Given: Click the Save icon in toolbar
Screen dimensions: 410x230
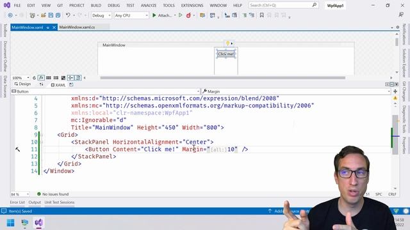Looking at the screenshot, I should (x=51, y=15).
